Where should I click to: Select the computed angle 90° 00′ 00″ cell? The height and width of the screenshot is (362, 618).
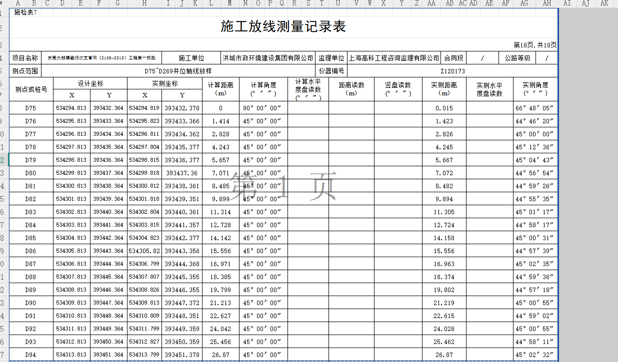262,108
